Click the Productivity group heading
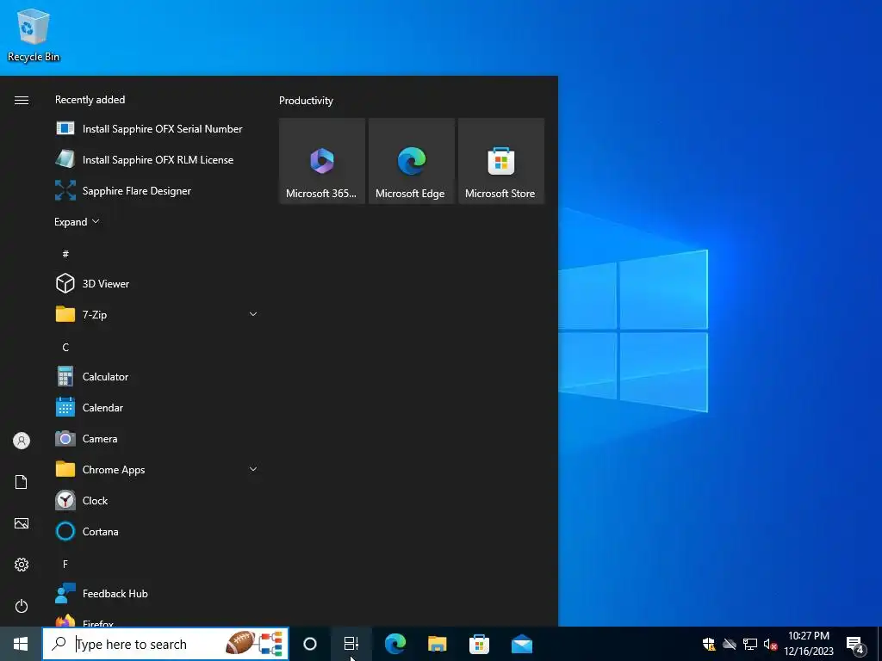The height and width of the screenshot is (661, 882). click(x=306, y=101)
